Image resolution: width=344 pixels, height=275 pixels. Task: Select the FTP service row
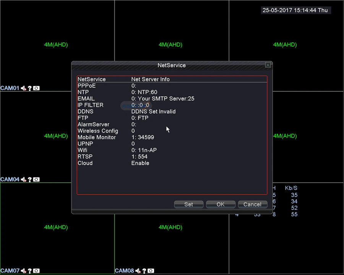point(172,118)
